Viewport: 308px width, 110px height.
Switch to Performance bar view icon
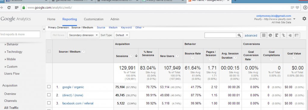tap(277, 35)
